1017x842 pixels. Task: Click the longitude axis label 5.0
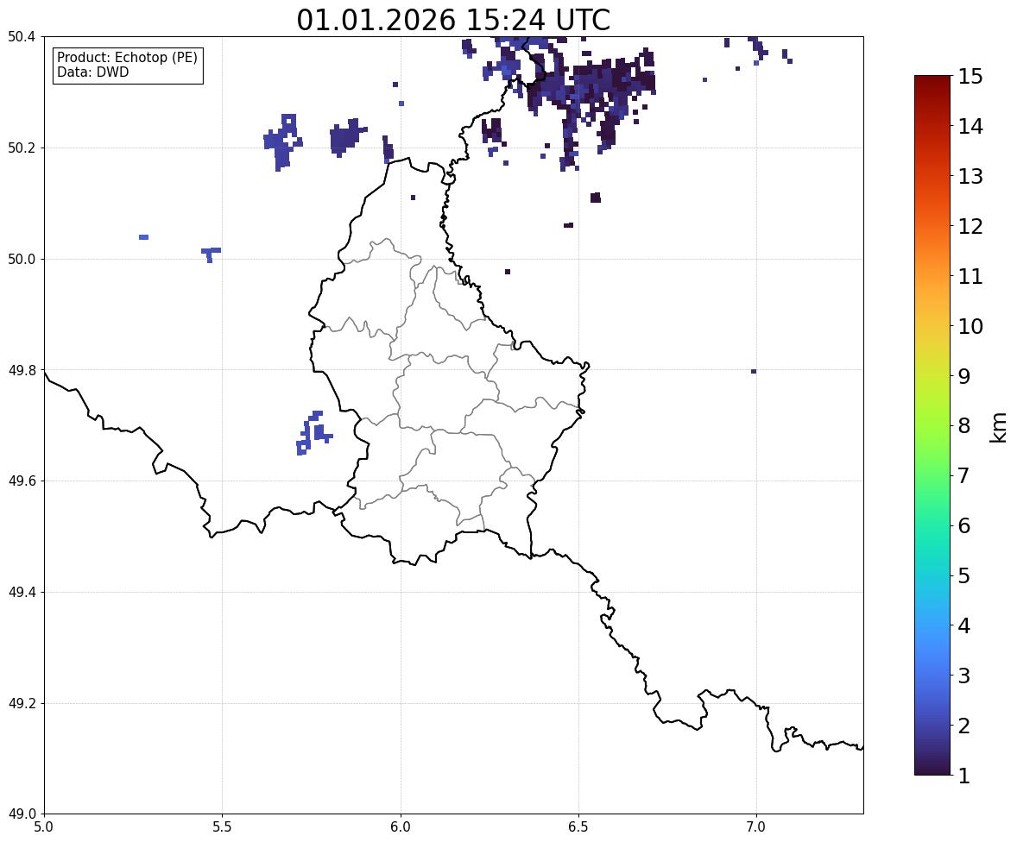(44, 827)
